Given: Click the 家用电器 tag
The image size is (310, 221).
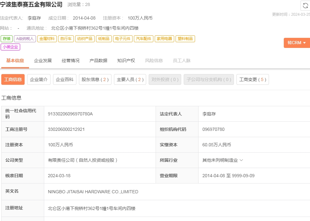Looking at the screenshot, I should [164, 39].
